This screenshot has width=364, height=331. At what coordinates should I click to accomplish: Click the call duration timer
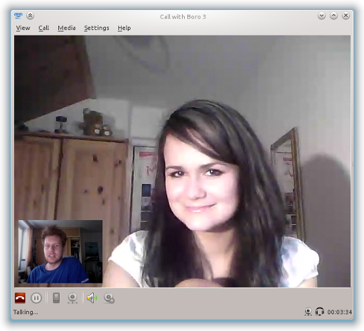pyautogui.click(x=340, y=312)
